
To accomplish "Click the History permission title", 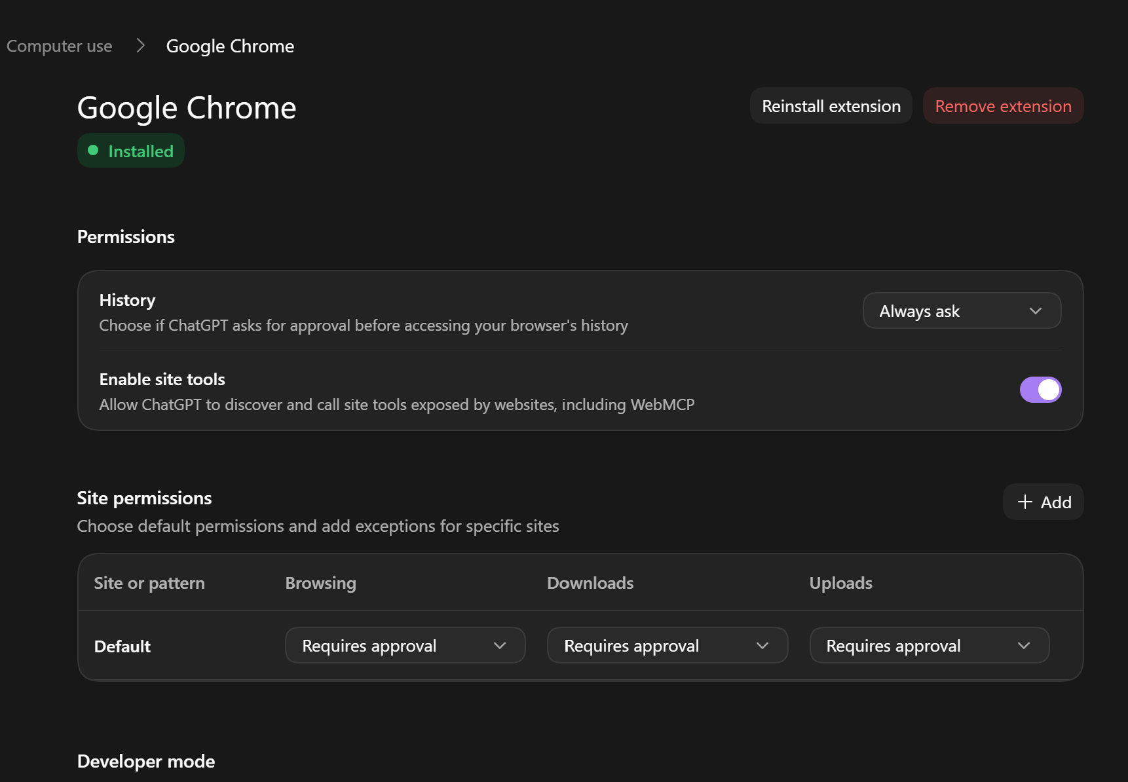I will tap(127, 300).
